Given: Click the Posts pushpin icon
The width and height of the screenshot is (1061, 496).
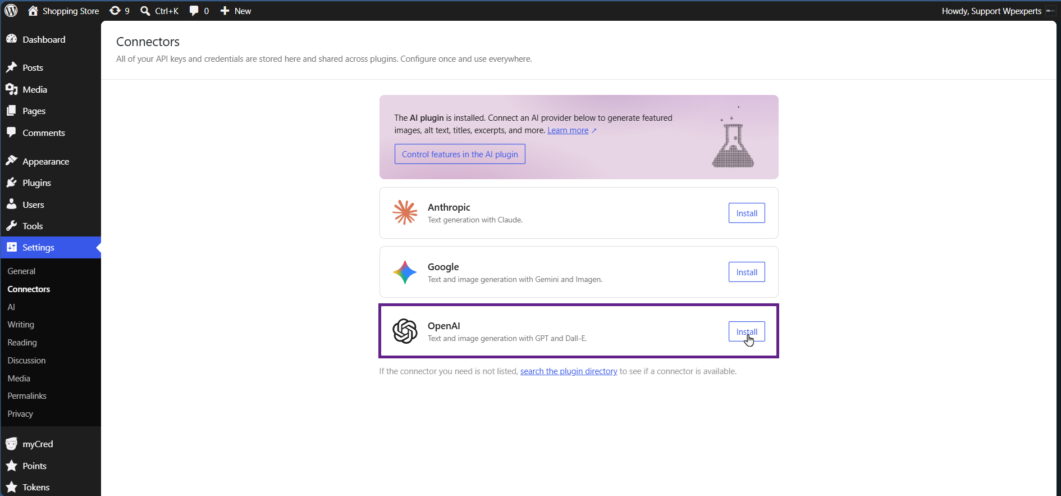Looking at the screenshot, I should (11, 67).
